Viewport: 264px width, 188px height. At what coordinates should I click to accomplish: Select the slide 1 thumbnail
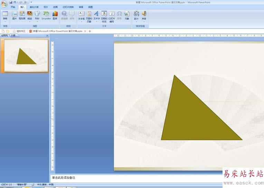26,55
